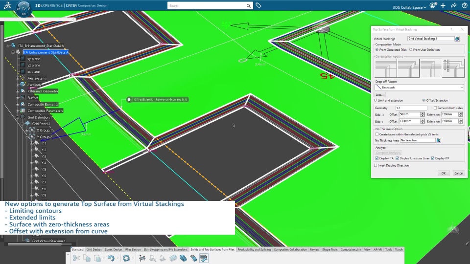The width and height of the screenshot is (470, 264).
Task: Click the Geometry Y.1 input field
Action: click(411, 108)
